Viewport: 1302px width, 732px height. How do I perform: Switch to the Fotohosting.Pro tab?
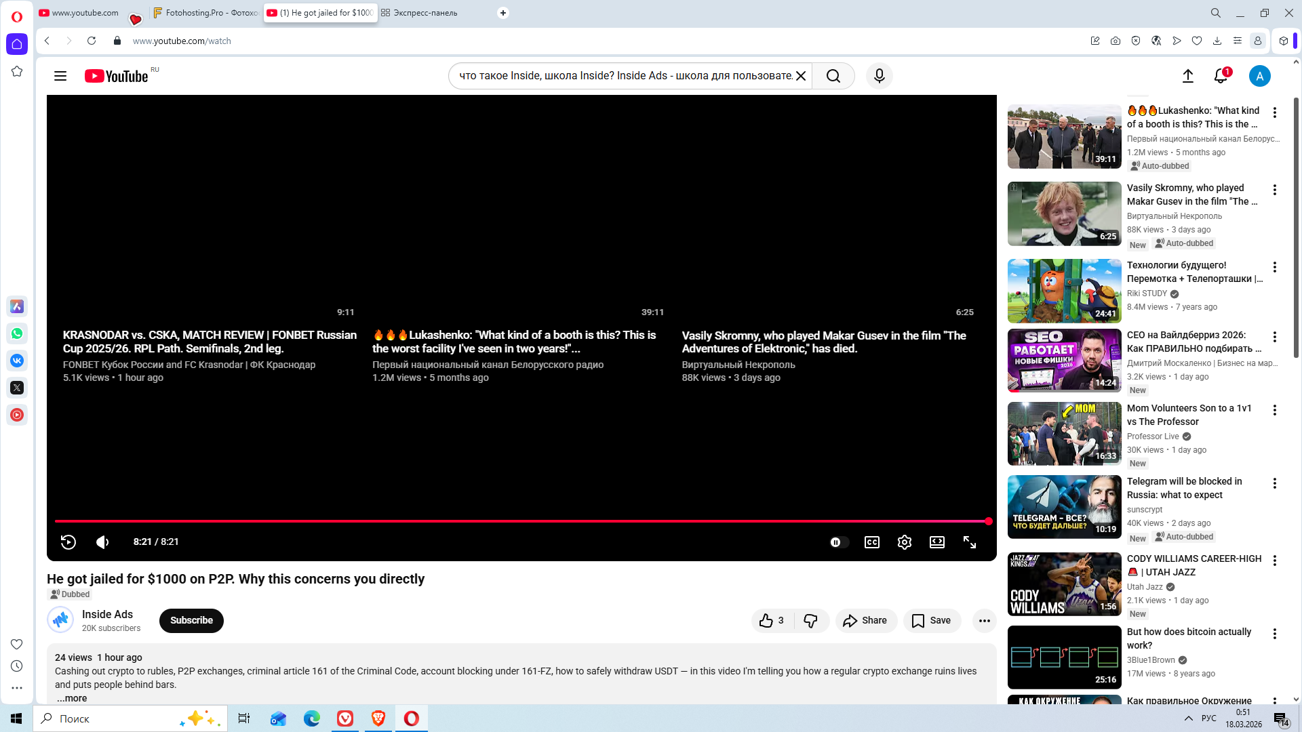[205, 13]
